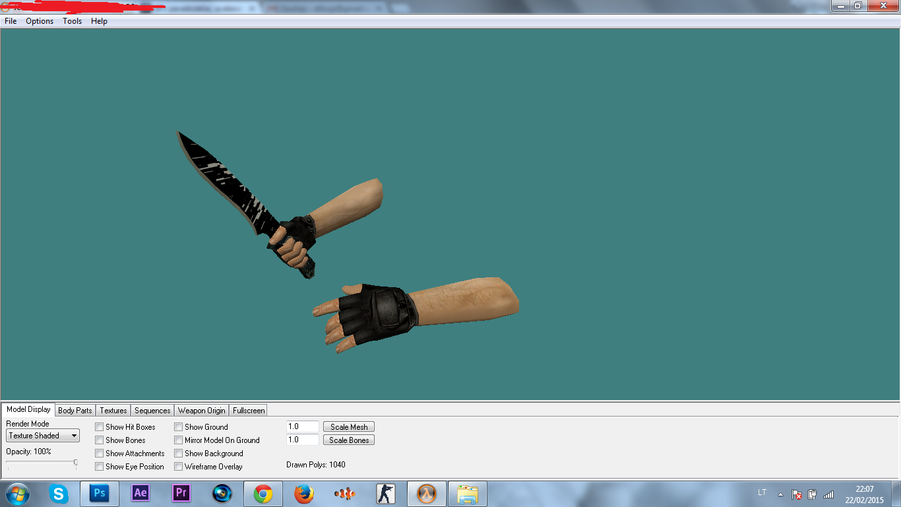Viewport: 901px width, 507px height.
Task: Click the Scale Bones value field
Action: click(x=303, y=440)
